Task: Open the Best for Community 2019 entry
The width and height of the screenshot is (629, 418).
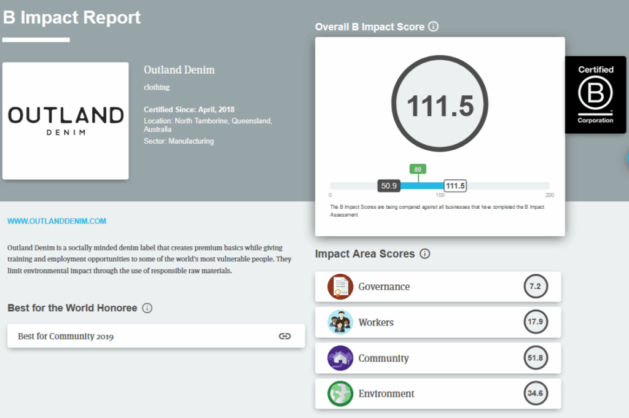Action: pyautogui.click(x=156, y=336)
